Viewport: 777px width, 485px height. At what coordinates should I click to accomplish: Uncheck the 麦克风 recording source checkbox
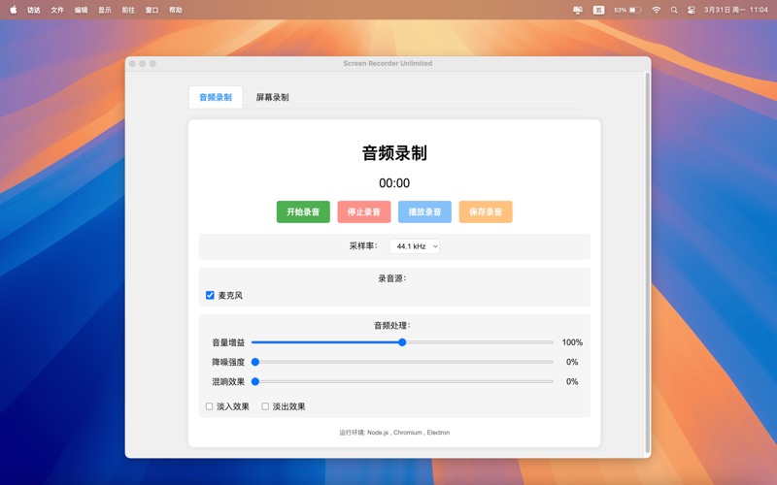(x=210, y=295)
